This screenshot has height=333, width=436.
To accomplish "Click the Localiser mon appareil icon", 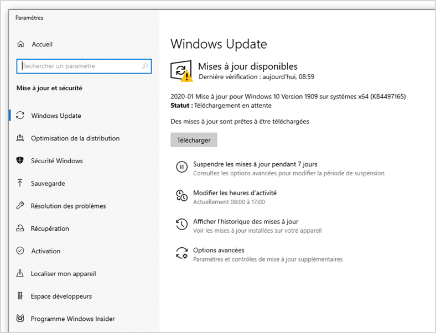I will [20, 273].
